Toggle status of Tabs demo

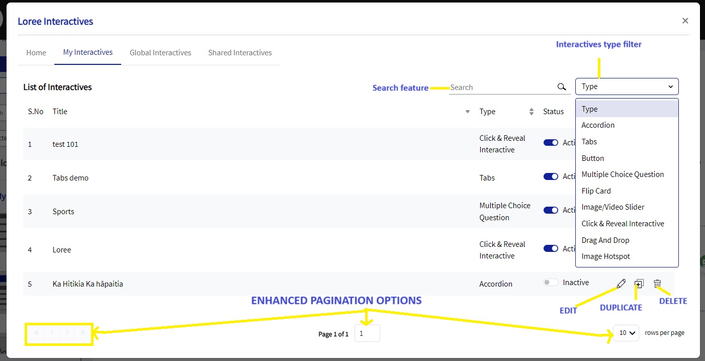[x=551, y=176]
